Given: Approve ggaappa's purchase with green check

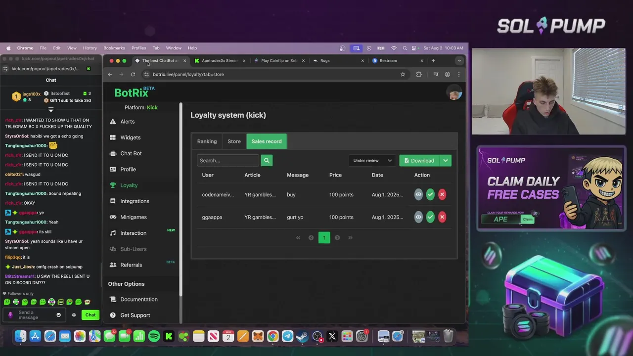Looking at the screenshot, I should (x=430, y=217).
